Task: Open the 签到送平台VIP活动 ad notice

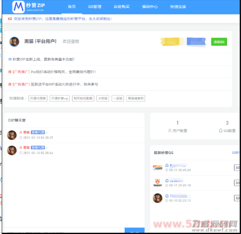Action: point(64,84)
